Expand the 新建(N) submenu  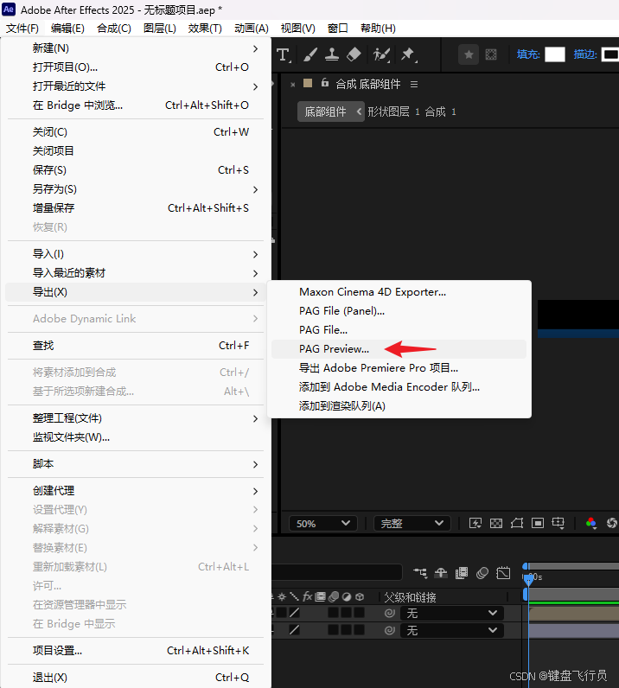[136, 48]
